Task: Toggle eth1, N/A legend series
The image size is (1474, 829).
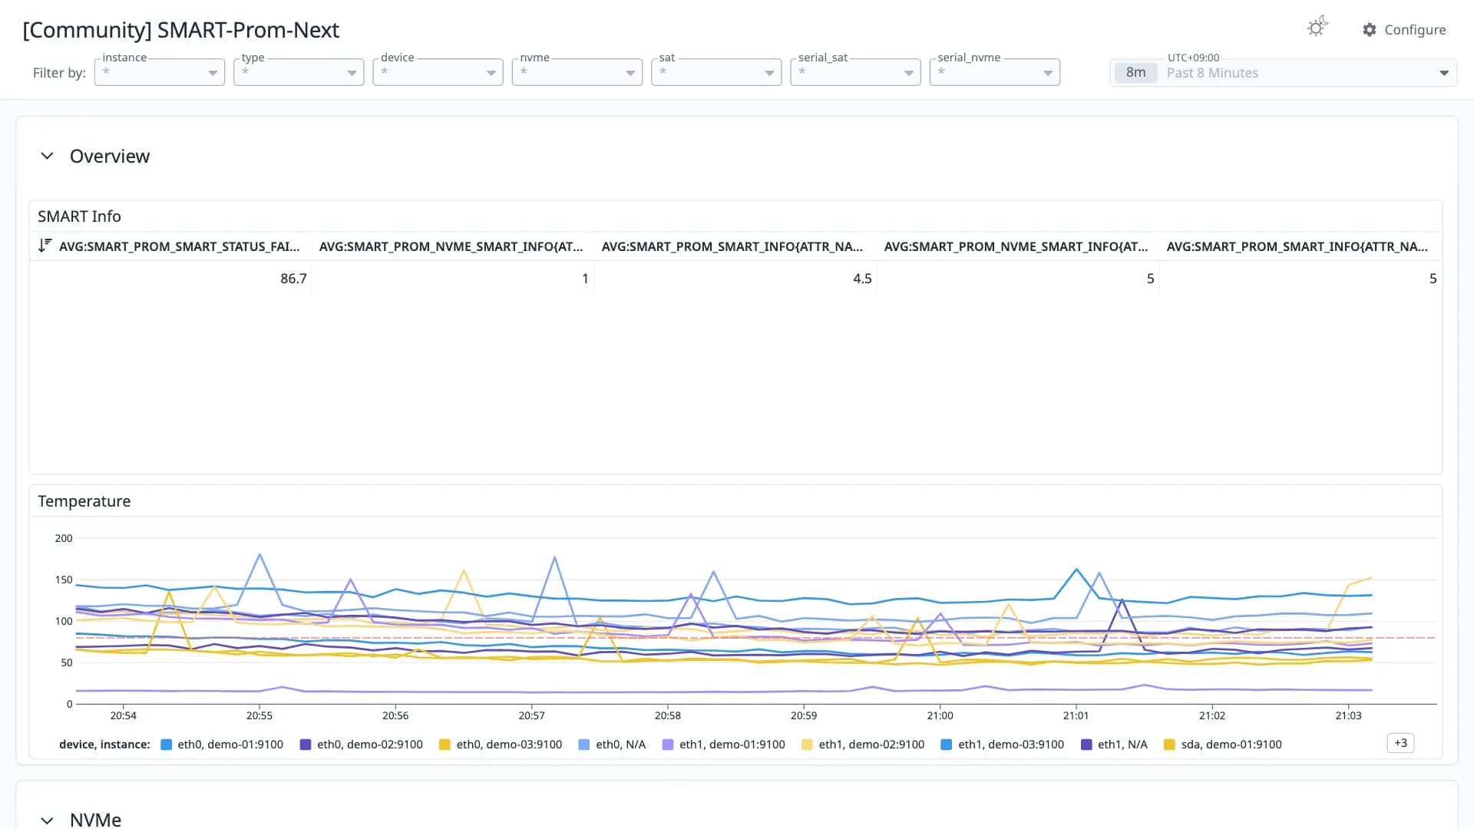Action: [1114, 745]
